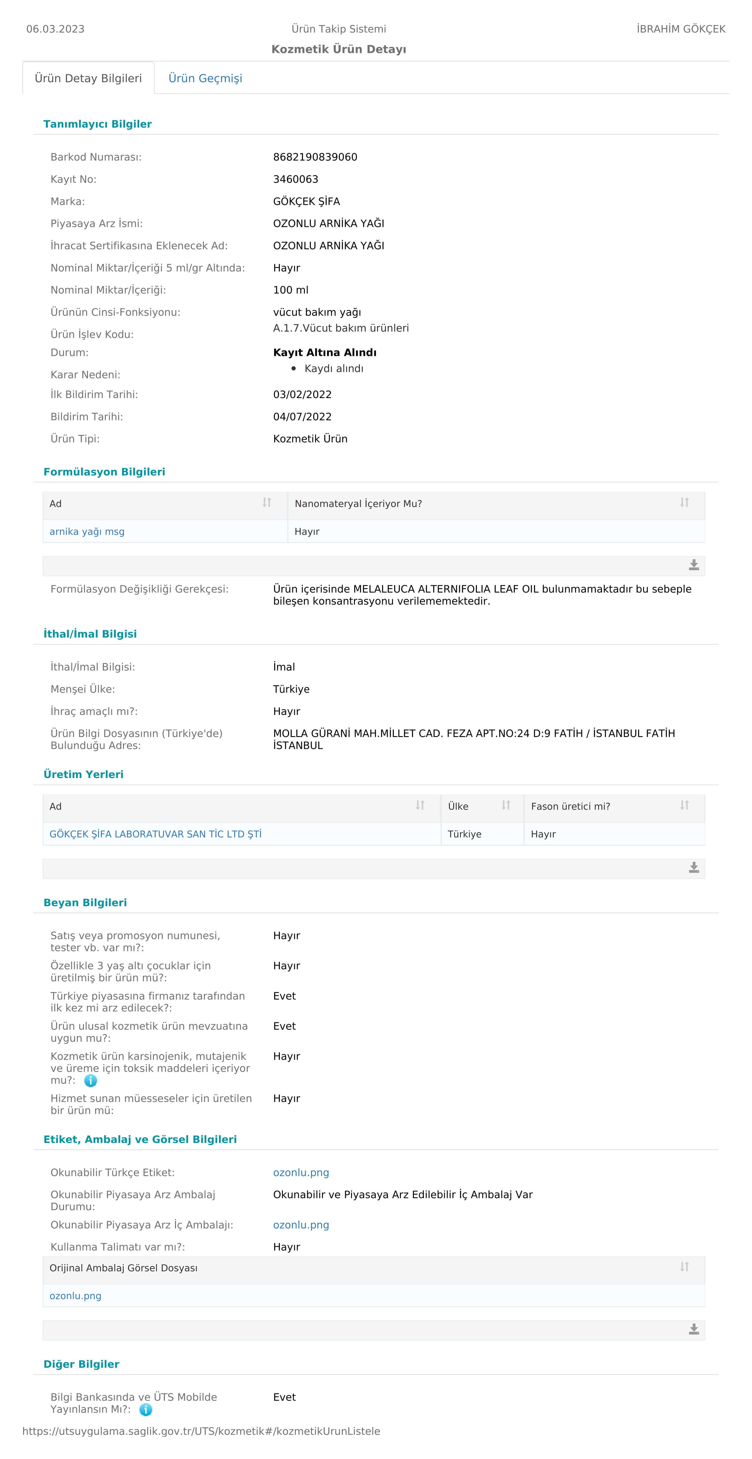Sort Üretim Yerleri table by Ülke

(506, 805)
